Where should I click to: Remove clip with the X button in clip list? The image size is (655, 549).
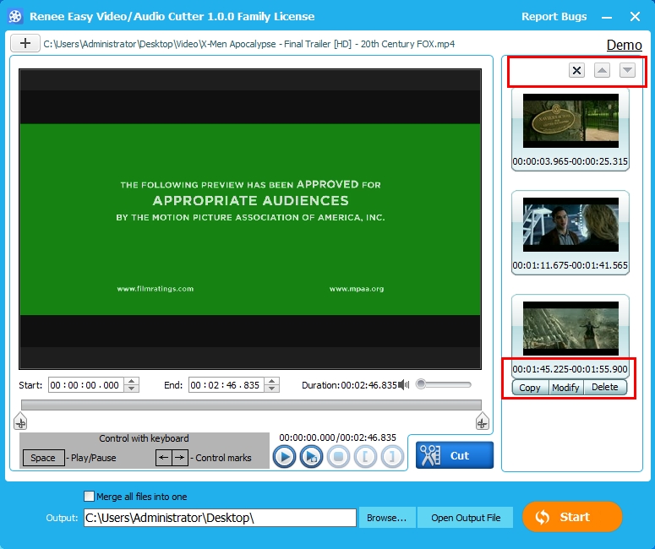point(576,71)
